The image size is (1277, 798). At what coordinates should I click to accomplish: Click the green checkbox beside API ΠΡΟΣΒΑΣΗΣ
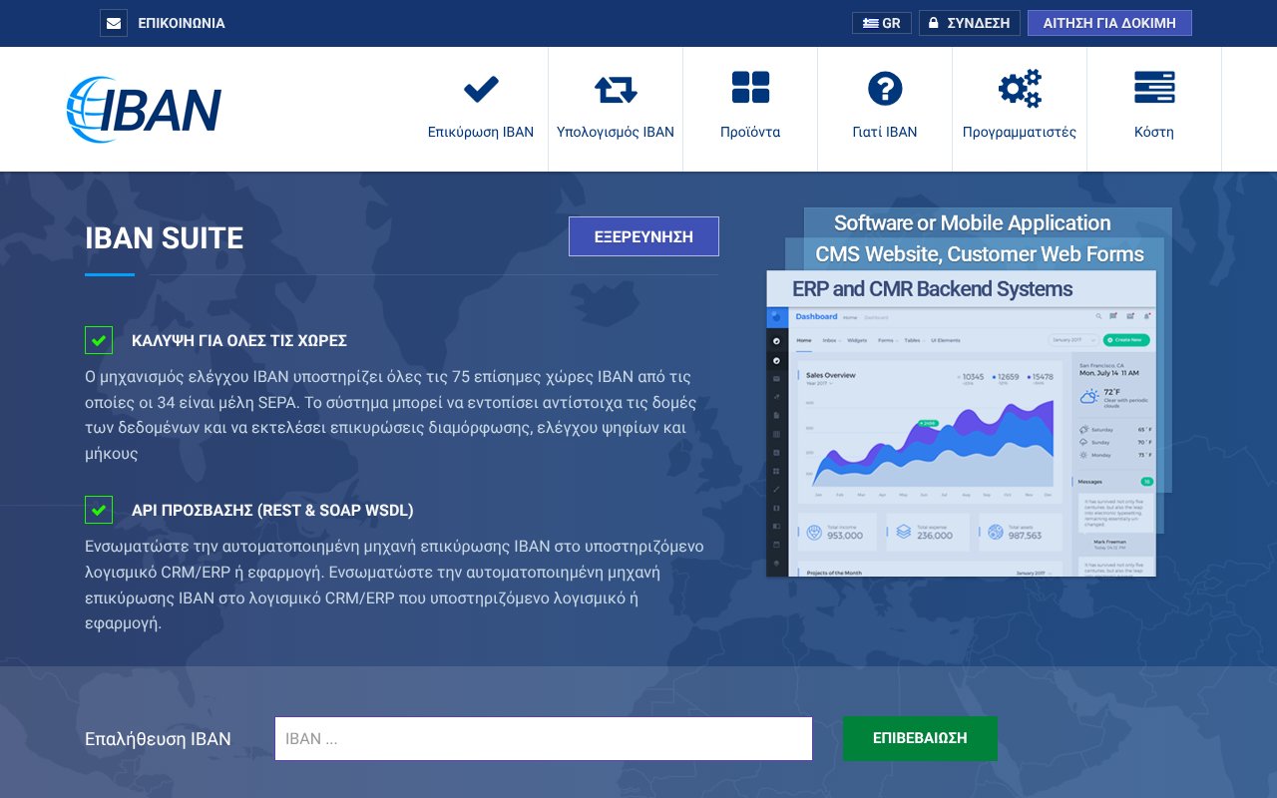(99, 510)
